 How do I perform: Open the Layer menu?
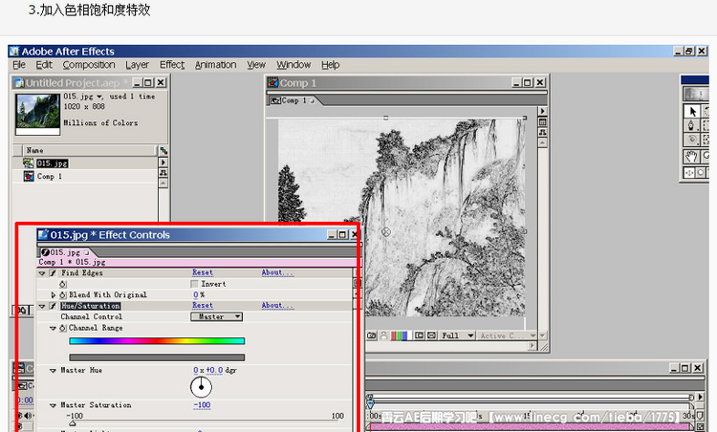tap(137, 65)
